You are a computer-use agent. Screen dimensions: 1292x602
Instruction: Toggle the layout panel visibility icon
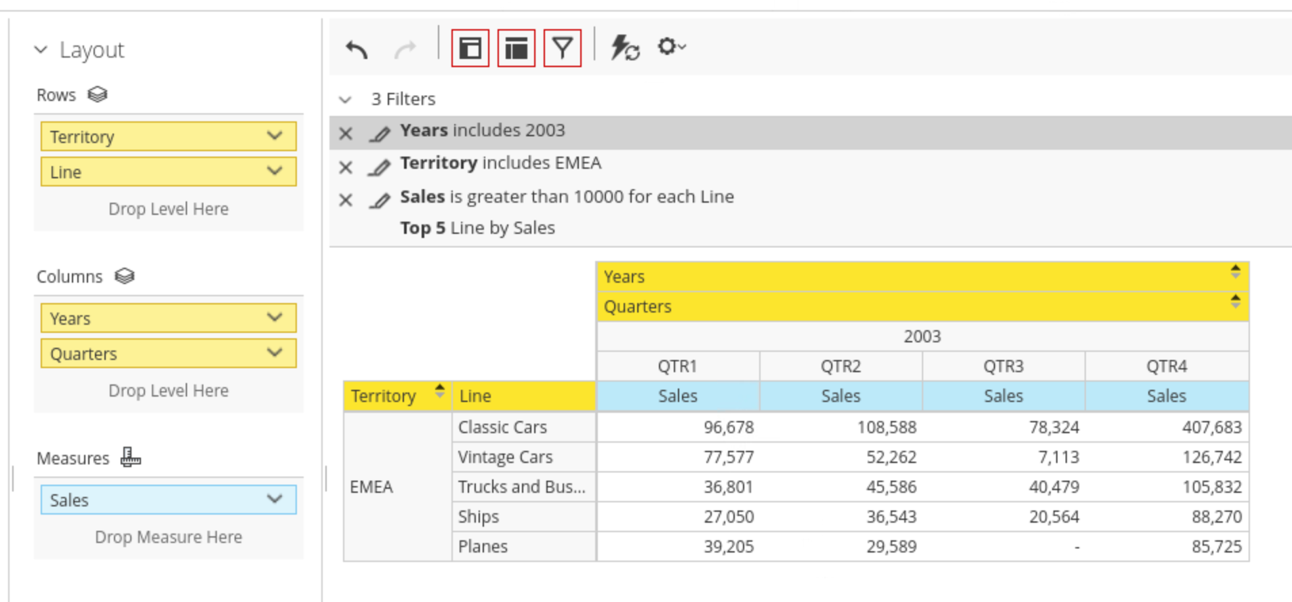coord(470,48)
